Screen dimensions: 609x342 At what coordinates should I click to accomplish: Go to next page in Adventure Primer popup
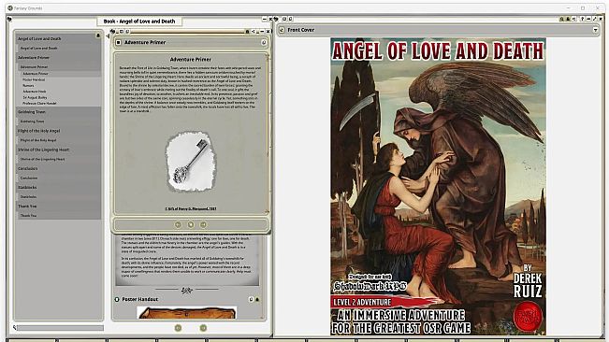click(203, 224)
